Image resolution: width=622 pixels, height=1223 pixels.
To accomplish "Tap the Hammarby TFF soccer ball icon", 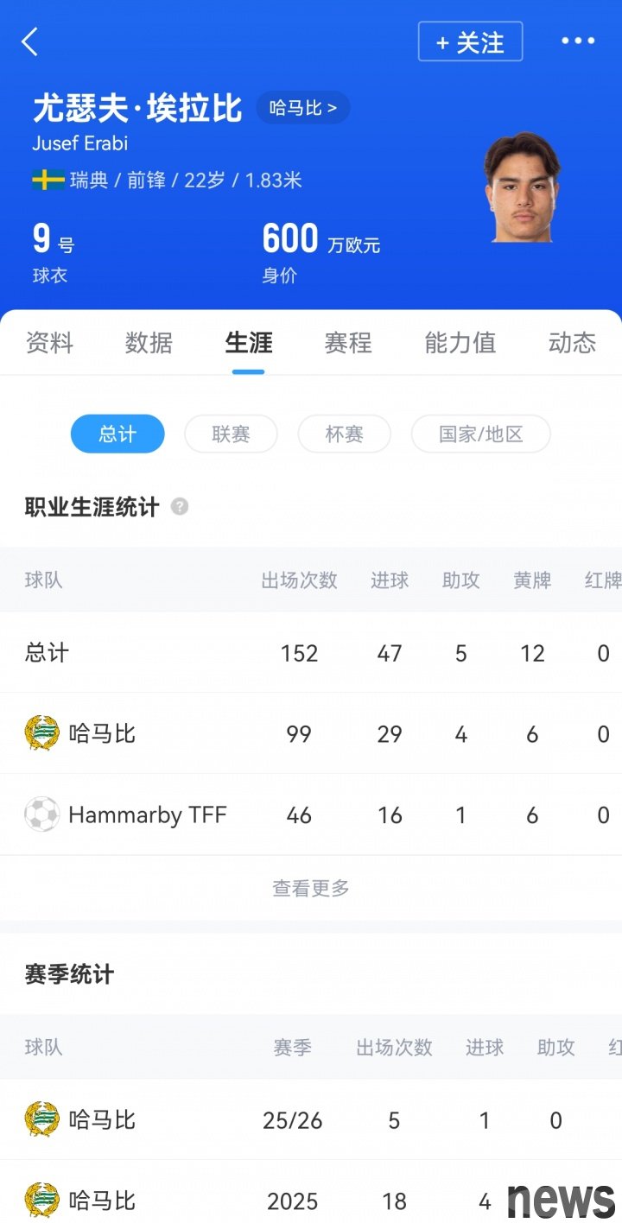I will click(41, 814).
